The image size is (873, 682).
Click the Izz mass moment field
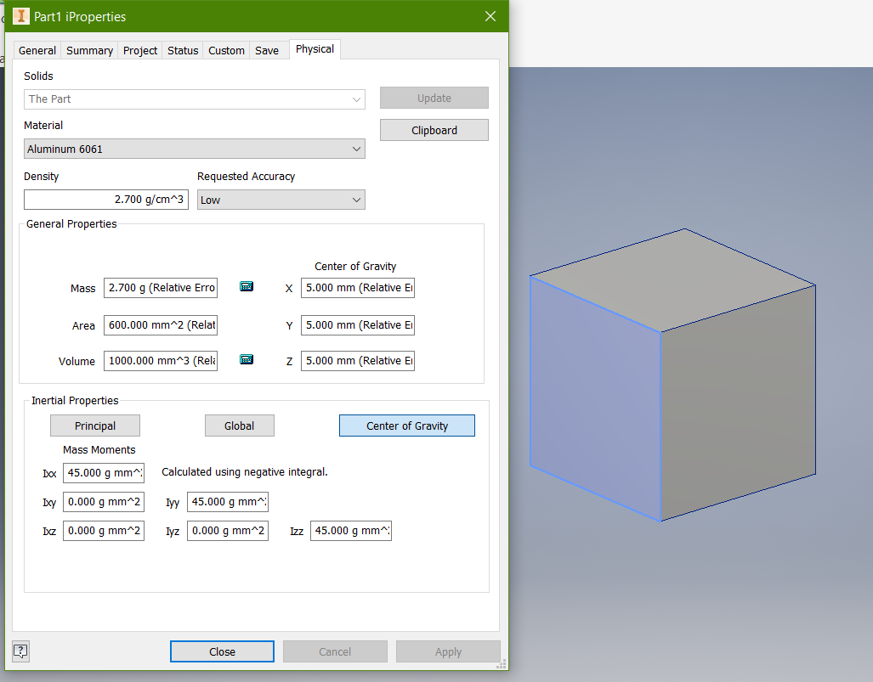click(x=351, y=531)
